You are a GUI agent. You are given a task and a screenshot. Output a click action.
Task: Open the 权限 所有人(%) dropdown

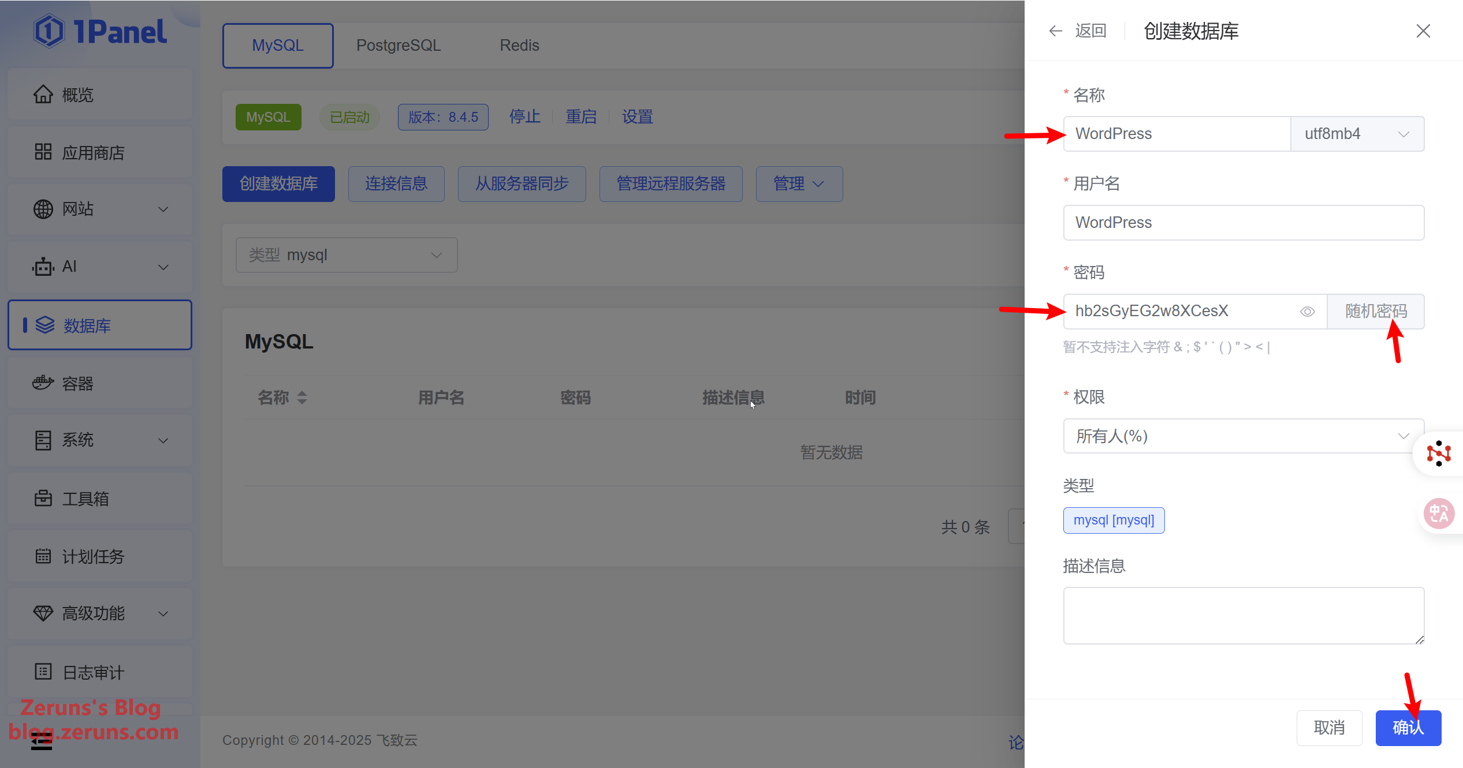click(1244, 436)
